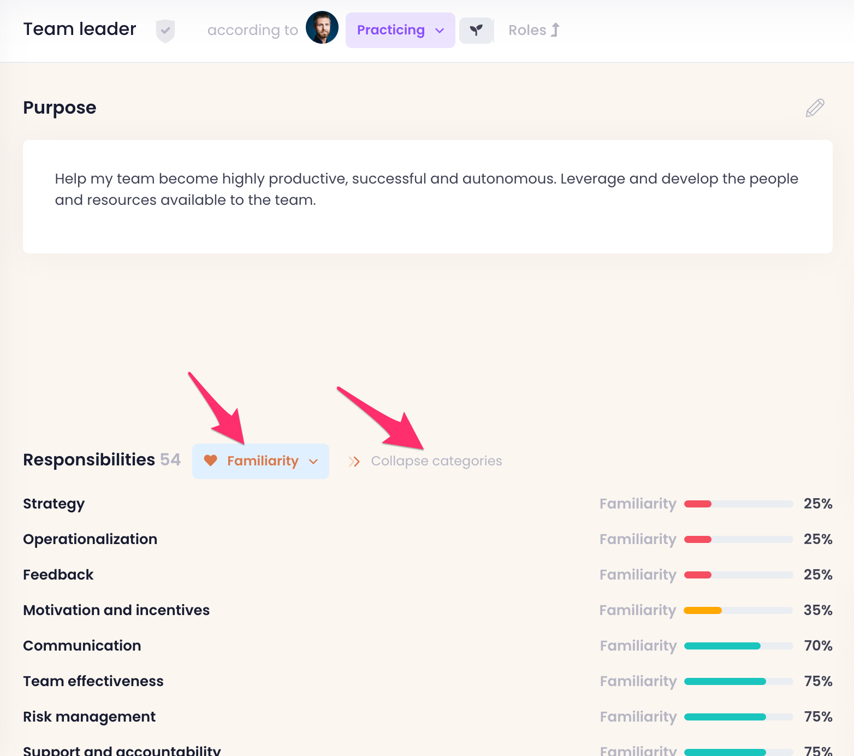Click the orange heart icon in Familiarity
This screenshot has width=854, height=756.
(x=210, y=461)
